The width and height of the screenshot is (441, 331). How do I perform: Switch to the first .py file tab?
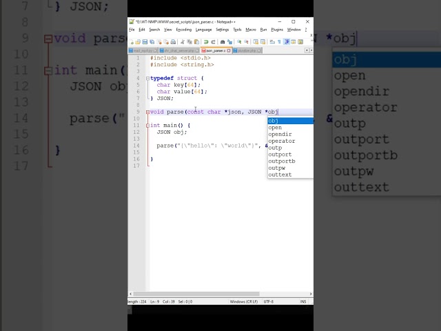(x=143, y=50)
